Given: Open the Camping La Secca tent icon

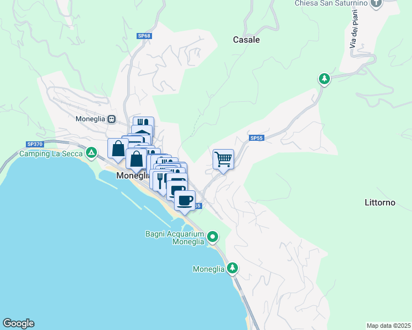Looking at the screenshot, I should pos(91,152).
